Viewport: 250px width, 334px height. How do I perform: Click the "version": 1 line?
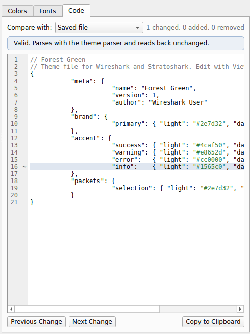(x=136, y=95)
